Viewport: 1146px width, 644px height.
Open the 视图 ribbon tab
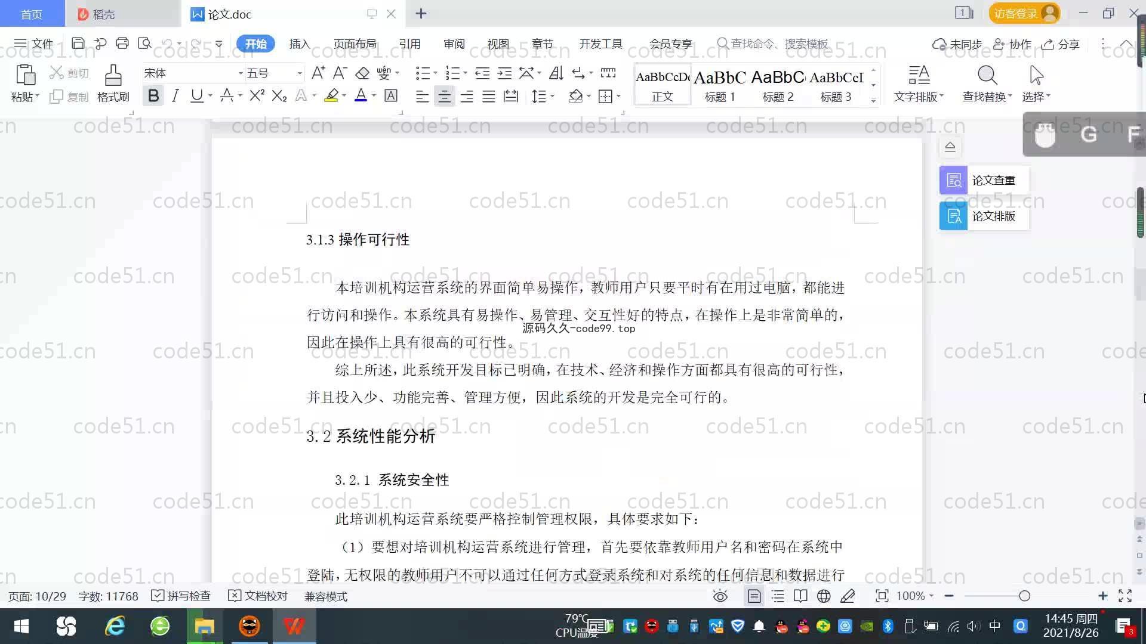(498, 44)
